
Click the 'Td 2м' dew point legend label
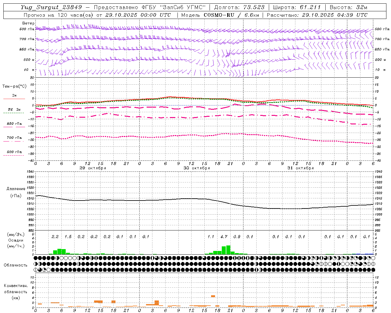pyautogui.click(x=14, y=109)
